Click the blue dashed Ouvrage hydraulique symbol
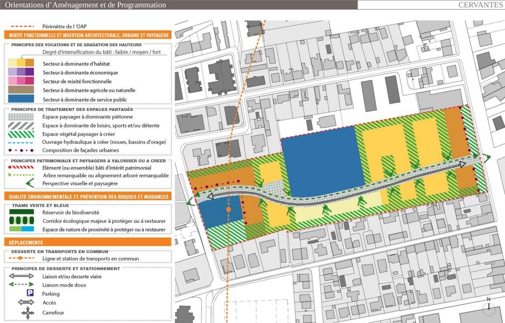505x323 pixels. [21, 142]
